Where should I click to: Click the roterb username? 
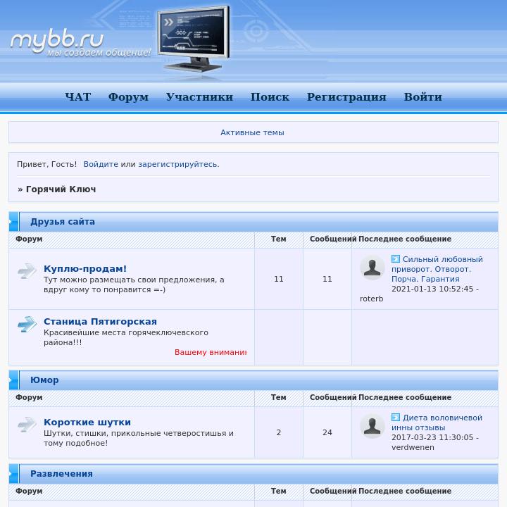click(372, 299)
